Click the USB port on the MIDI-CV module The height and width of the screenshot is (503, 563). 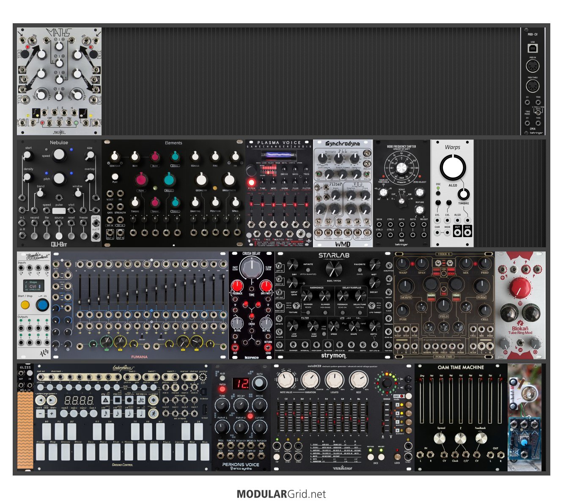pyautogui.click(x=533, y=49)
